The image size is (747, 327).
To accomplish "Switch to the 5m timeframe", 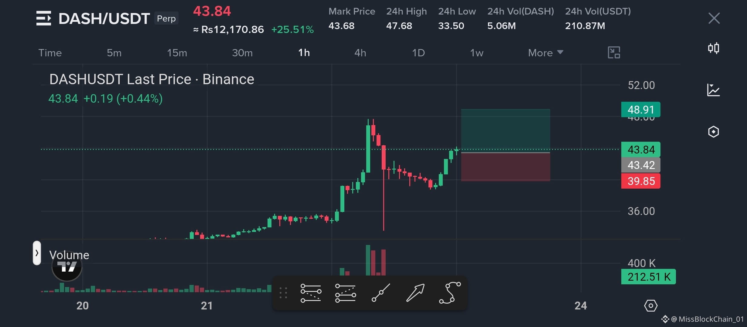I will 114,53.
